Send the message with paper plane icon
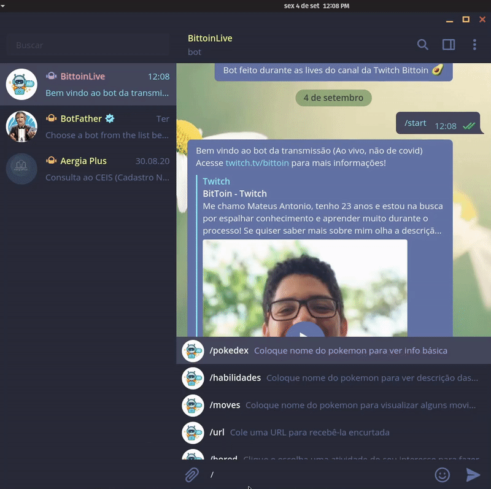This screenshot has height=489, width=491. coord(473,475)
